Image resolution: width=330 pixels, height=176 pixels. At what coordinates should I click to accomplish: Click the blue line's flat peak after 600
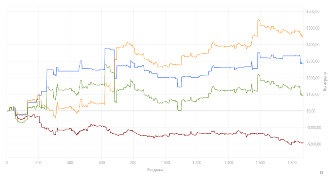(107, 48)
